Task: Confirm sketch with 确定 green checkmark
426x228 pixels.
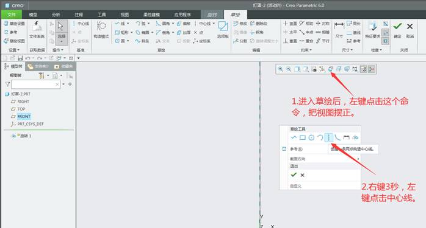Action: (x=397, y=29)
